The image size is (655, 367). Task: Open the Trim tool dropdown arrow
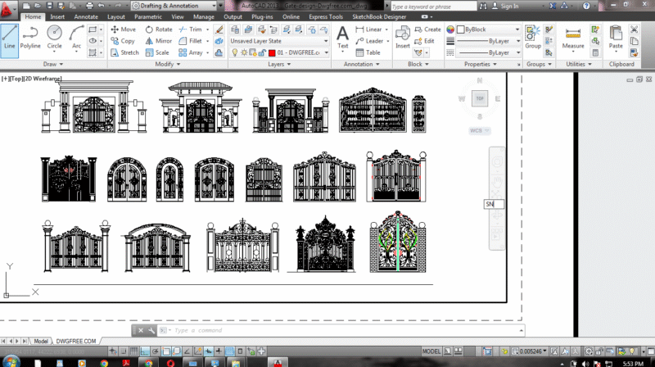click(208, 29)
